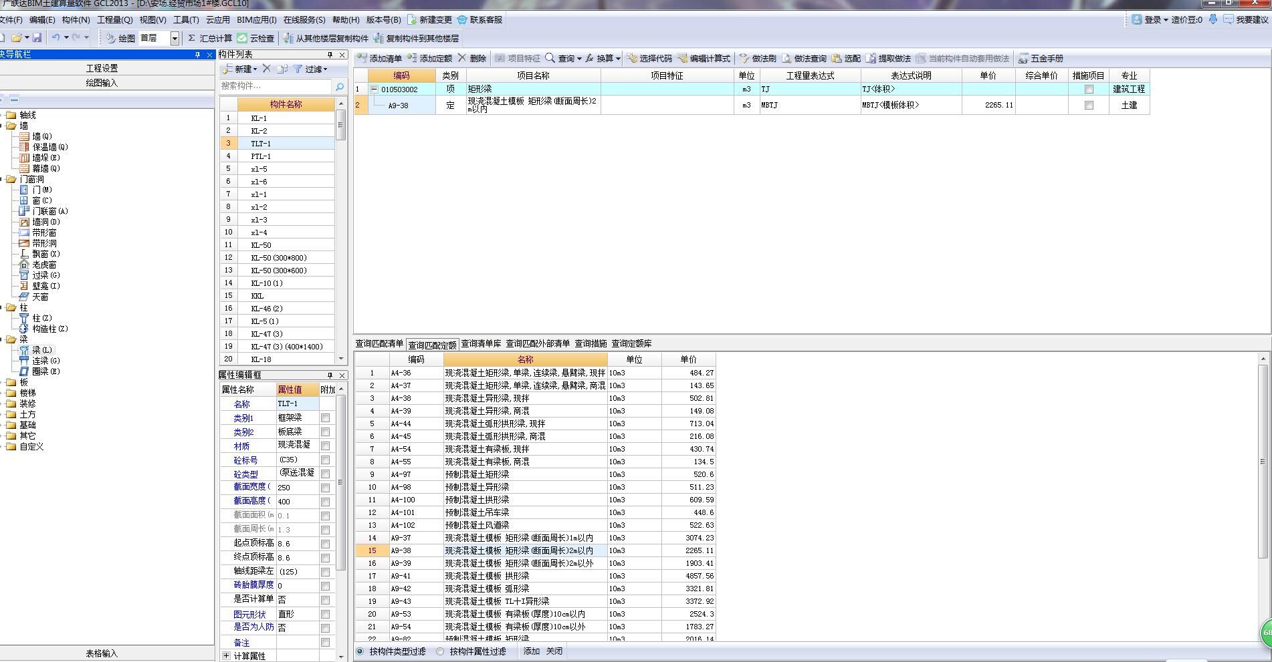The image size is (1272, 662).
Task: Select 按构件类型过滤 radio button
Action: [x=360, y=651]
